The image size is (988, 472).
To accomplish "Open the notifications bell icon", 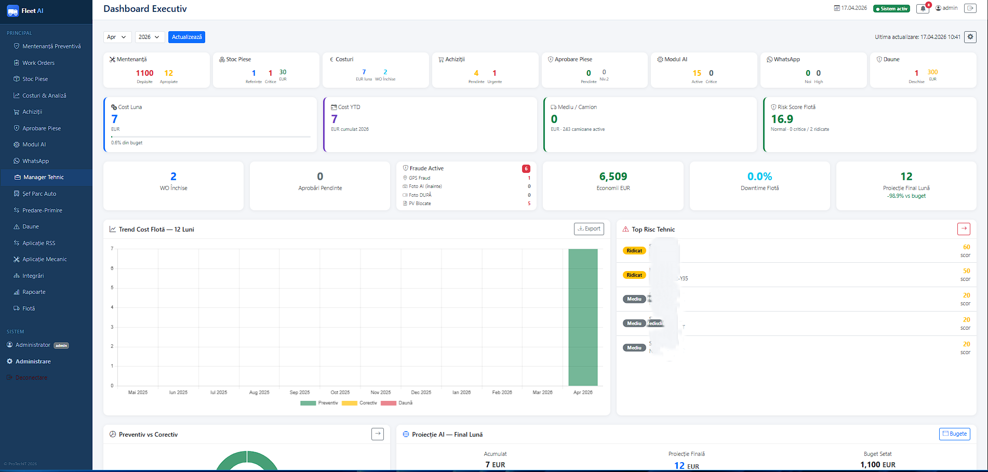I will click(x=923, y=8).
